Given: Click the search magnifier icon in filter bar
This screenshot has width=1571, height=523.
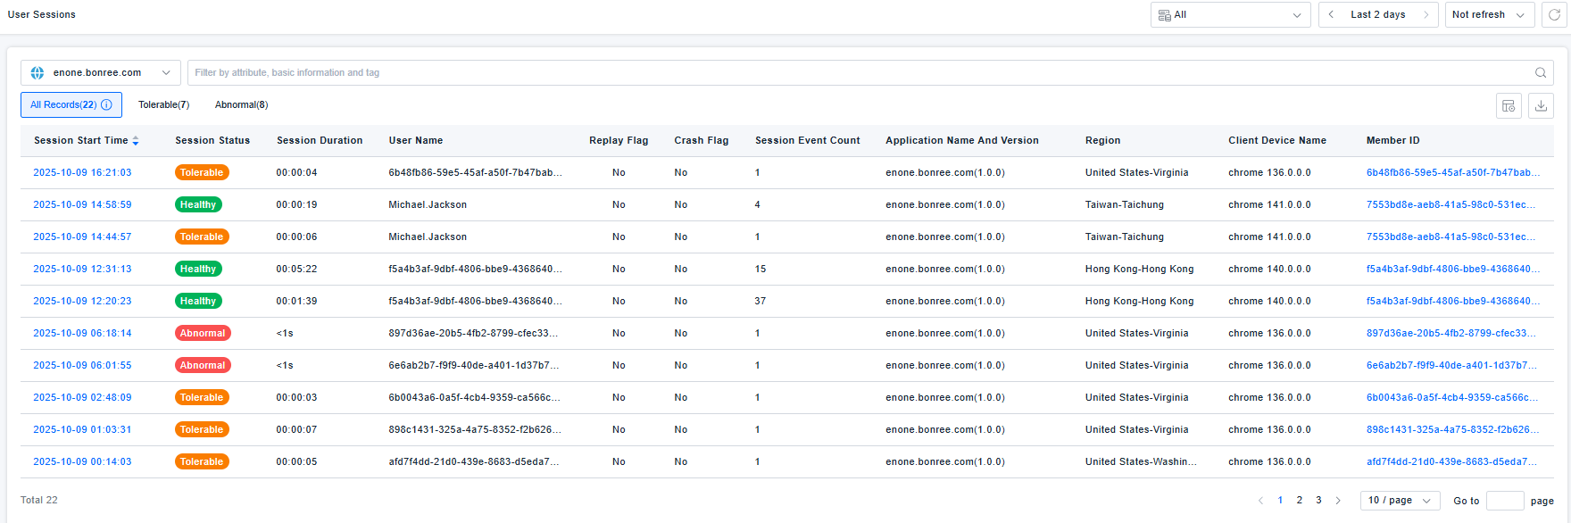Looking at the screenshot, I should click(x=1541, y=73).
